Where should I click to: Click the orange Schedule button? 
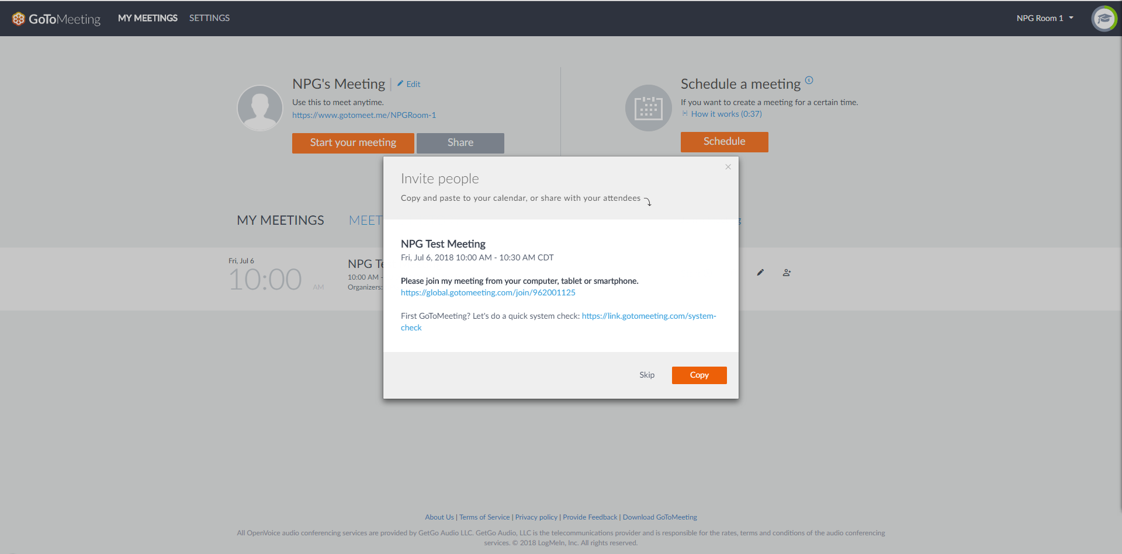pyautogui.click(x=725, y=142)
